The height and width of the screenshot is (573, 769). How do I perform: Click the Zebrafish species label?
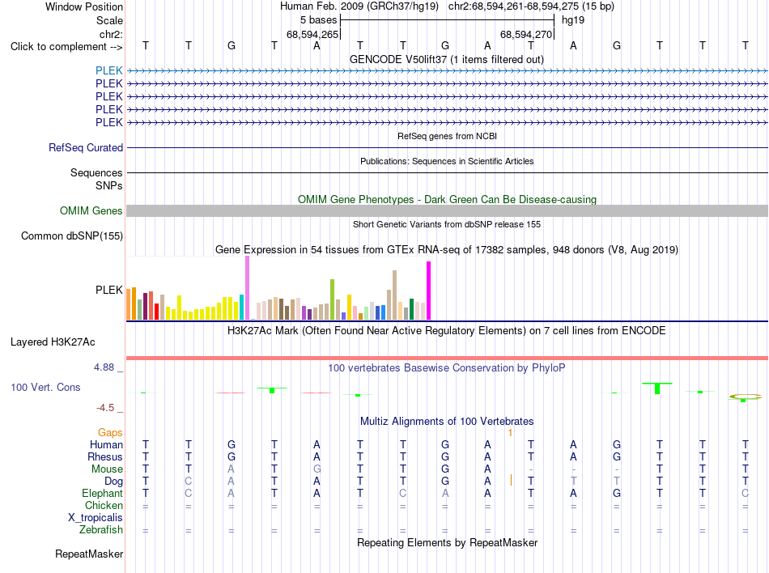[101, 530]
